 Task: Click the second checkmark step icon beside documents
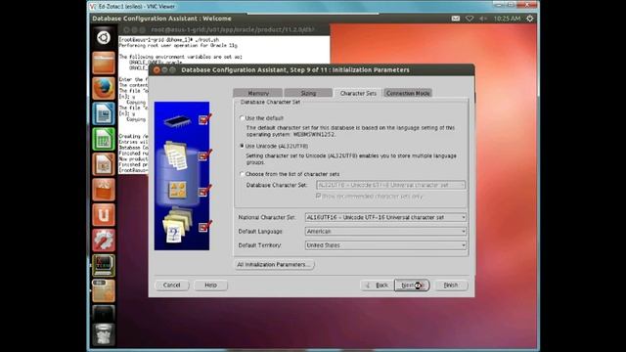[x=204, y=154]
